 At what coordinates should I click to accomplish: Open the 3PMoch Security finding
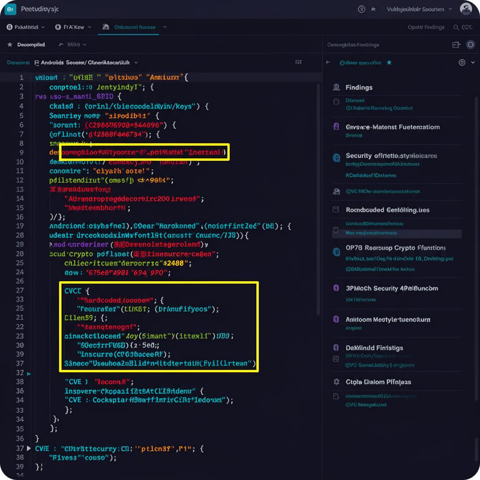(392, 288)
